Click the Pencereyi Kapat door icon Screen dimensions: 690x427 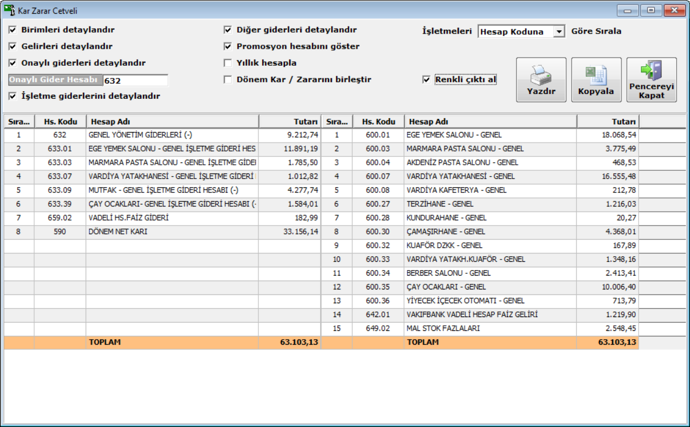click(651, 72)
